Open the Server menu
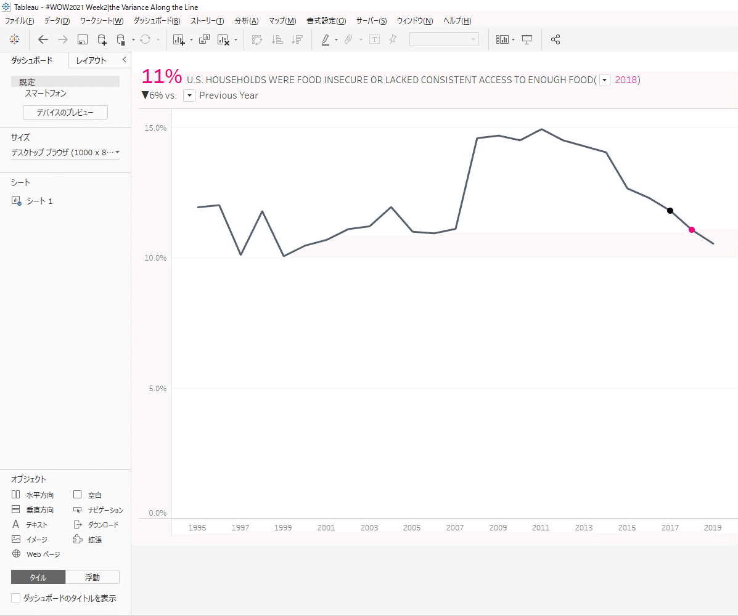The image size is (738, 616). [371, 21]
